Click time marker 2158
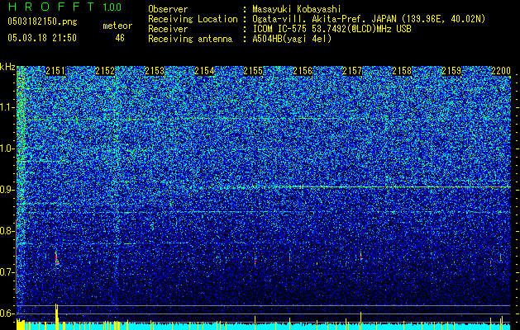 (402, 71)
